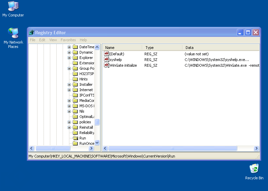Select the Reliability key label

[x=87, y=133]
